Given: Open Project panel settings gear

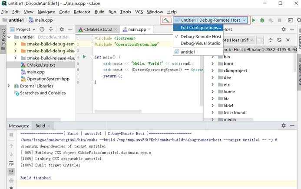Looking at the screenshot, I should point(62,29).
